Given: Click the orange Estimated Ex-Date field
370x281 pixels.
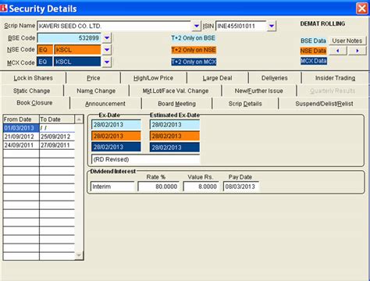Looking at the screenshot, I should (175, 136).
